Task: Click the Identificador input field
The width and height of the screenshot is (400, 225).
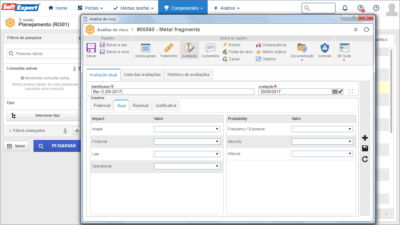Action: pyautogui.click(x=173, y=92)
